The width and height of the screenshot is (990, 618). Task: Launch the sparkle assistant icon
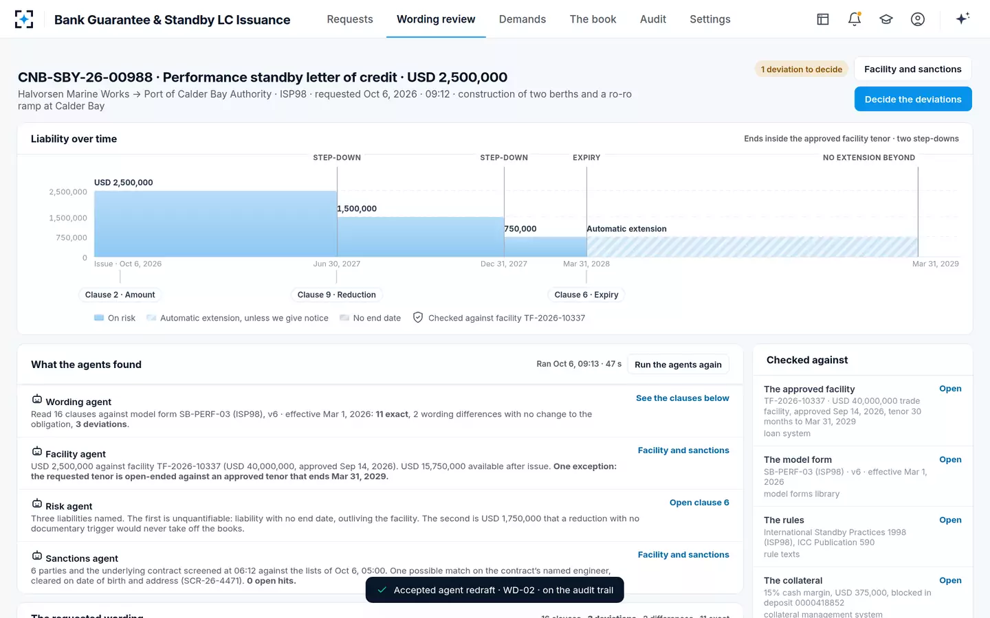(x=962, y=19)
